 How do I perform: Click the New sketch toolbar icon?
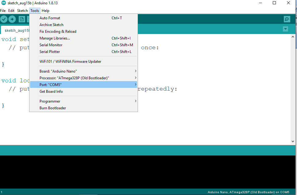point(22,19)
